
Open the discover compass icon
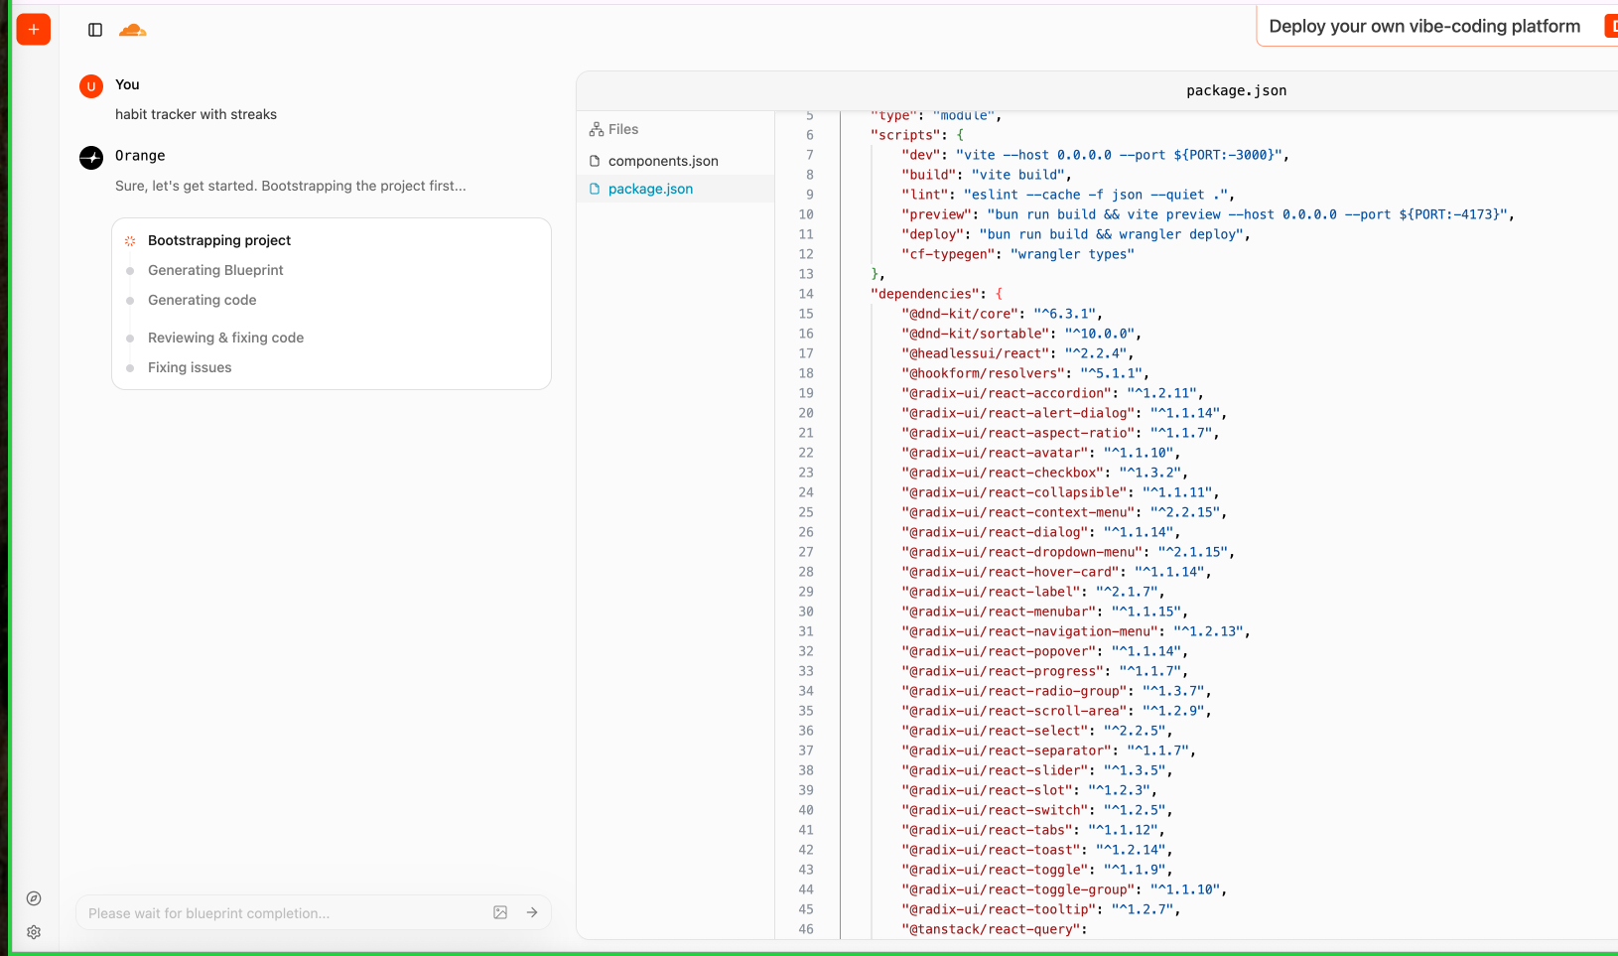pyautogui.click(x=34, y=898)
